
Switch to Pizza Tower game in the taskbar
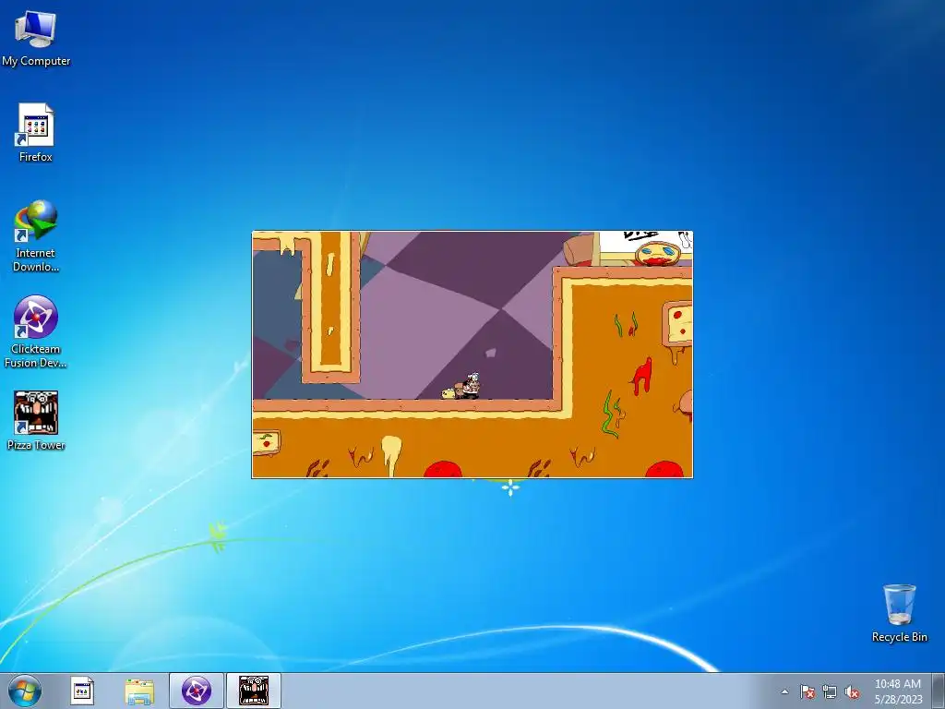pos(254,691)
